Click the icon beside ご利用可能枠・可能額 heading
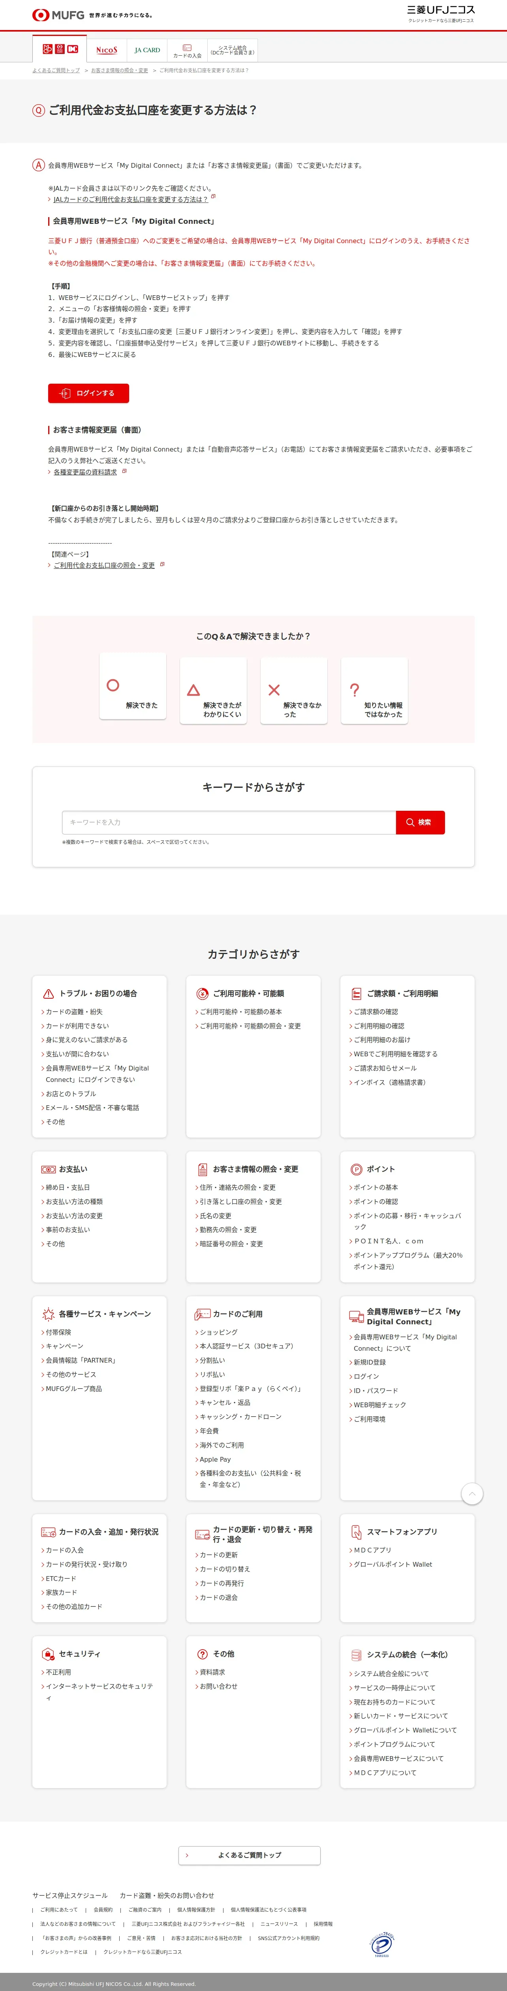The width and height of the screenshot is (507, 1991). pyautogui.click(x=203, y=994)
